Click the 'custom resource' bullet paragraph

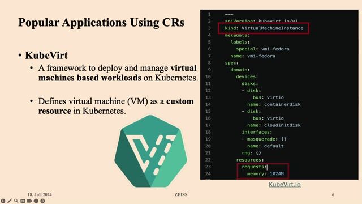coord(116,106)
